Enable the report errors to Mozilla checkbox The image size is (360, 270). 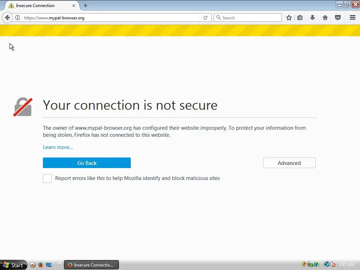[x=47, y=178]
